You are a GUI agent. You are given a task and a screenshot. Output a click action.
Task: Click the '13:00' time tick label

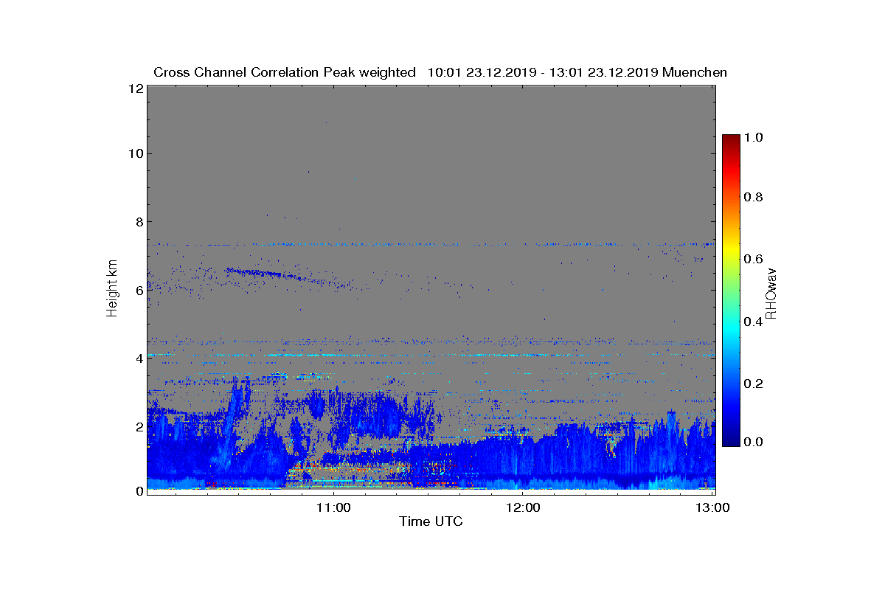click(x=712, y=507)
